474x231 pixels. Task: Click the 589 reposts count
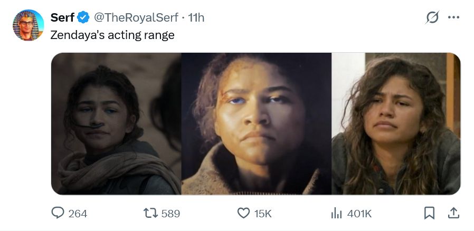pos(170,214)
